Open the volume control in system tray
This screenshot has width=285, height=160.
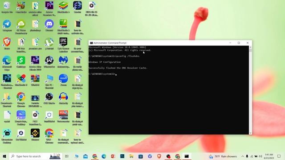(261, 156)
